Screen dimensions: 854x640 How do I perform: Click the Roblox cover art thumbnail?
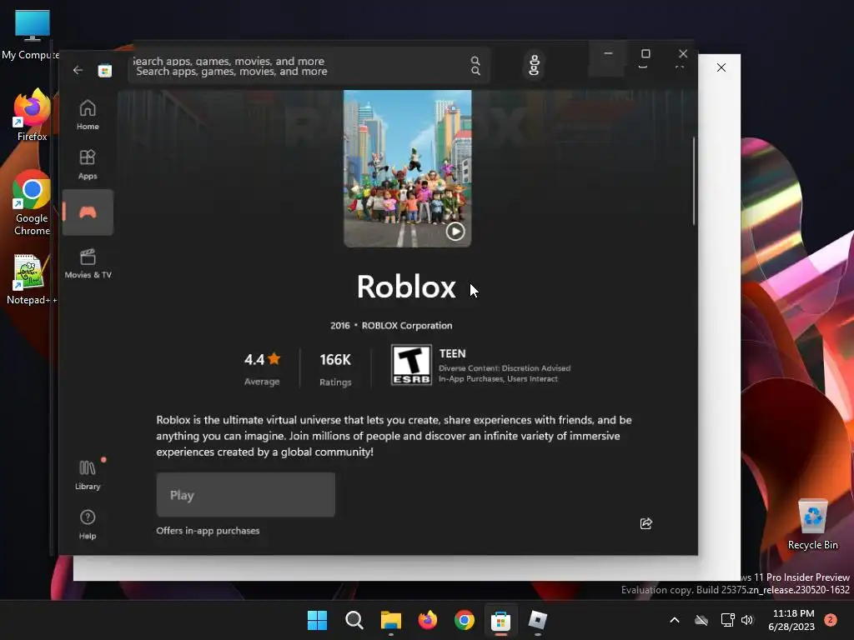click(x=407, y=168)
